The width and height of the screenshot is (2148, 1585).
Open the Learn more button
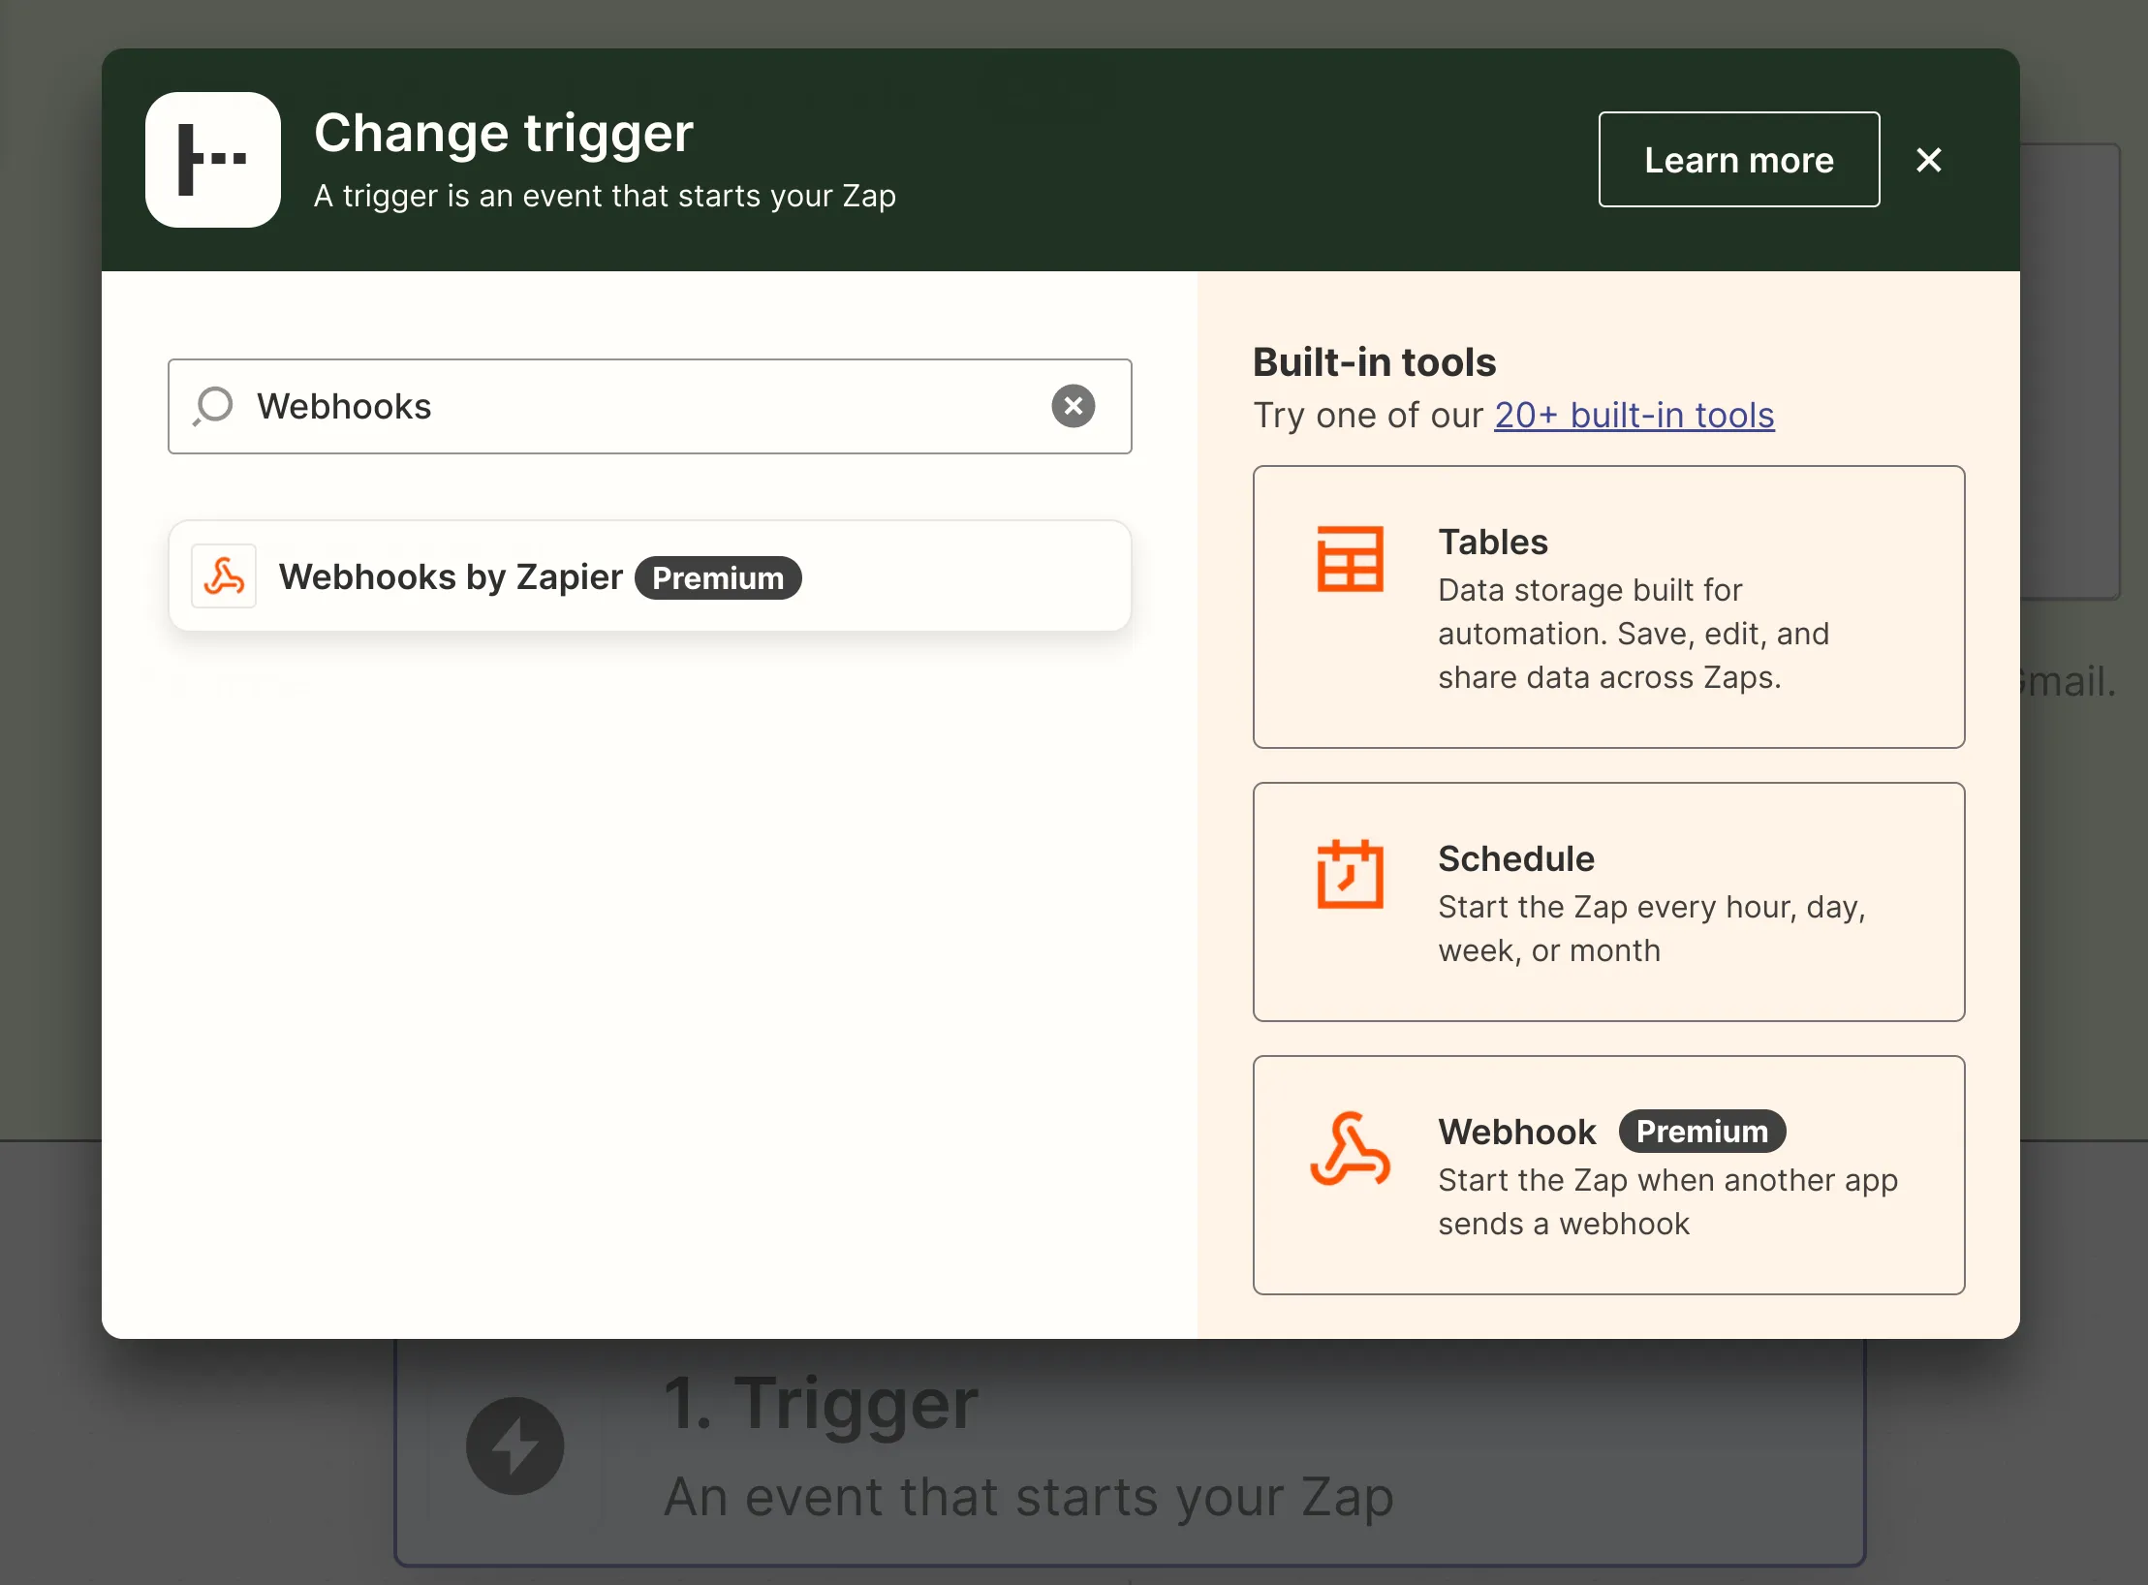pyautogui.click(x=1739, y=160)
